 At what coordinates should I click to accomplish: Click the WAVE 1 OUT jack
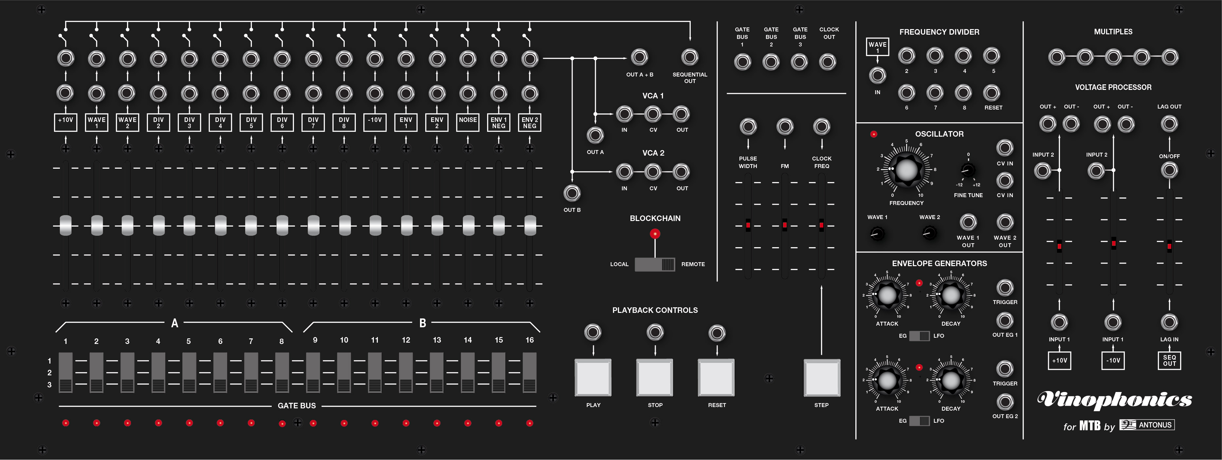tap(968, 222)
